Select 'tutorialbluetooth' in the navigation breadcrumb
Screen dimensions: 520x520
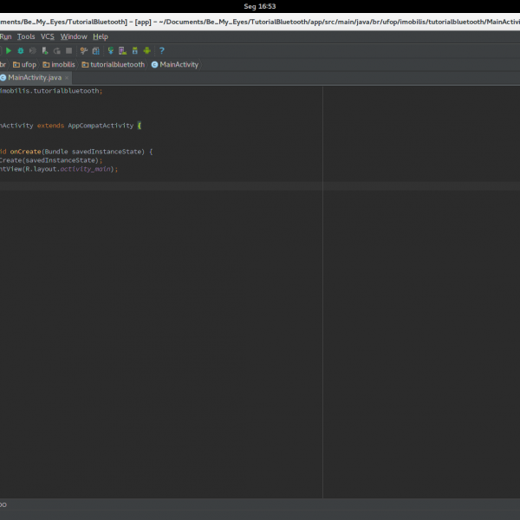pyautogui.click(x=117, y=65)
